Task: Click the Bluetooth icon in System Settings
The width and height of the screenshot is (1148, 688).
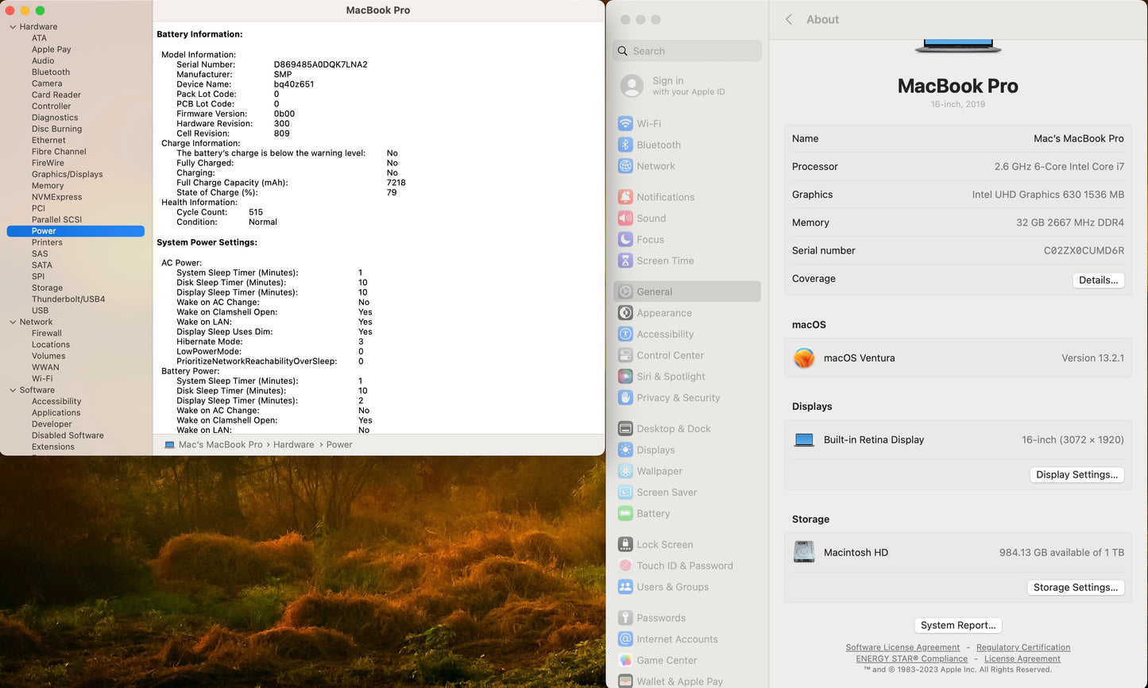Action: 625,145
